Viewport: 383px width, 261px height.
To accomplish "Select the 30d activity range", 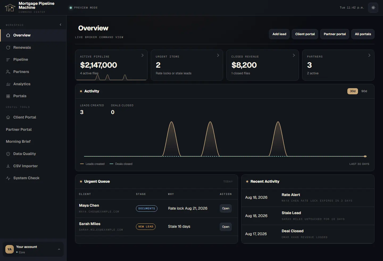I will point(353,91).
